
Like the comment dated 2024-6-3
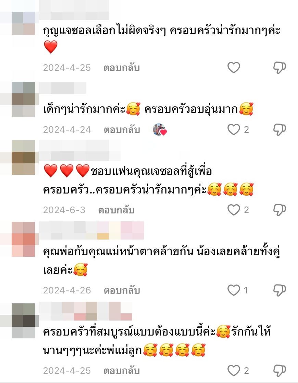234,210
